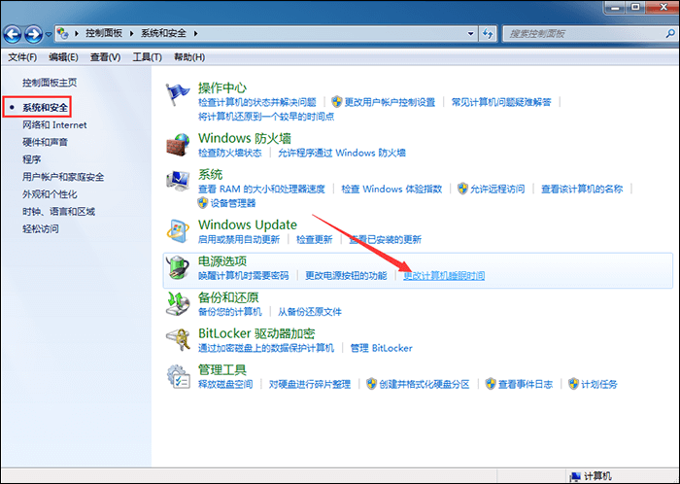Viewport: 680px width, 484px height.
Task: Go to 控制面板主页 in sidebar
Action: coord(50,83)
